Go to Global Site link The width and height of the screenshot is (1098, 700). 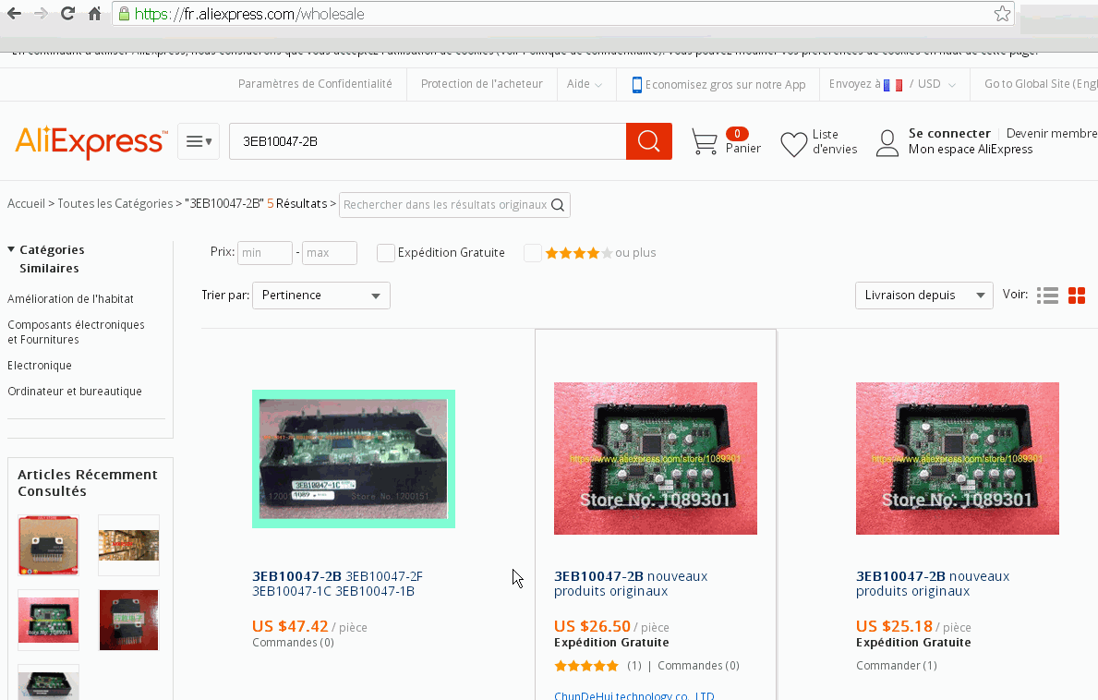point(1041,84)
